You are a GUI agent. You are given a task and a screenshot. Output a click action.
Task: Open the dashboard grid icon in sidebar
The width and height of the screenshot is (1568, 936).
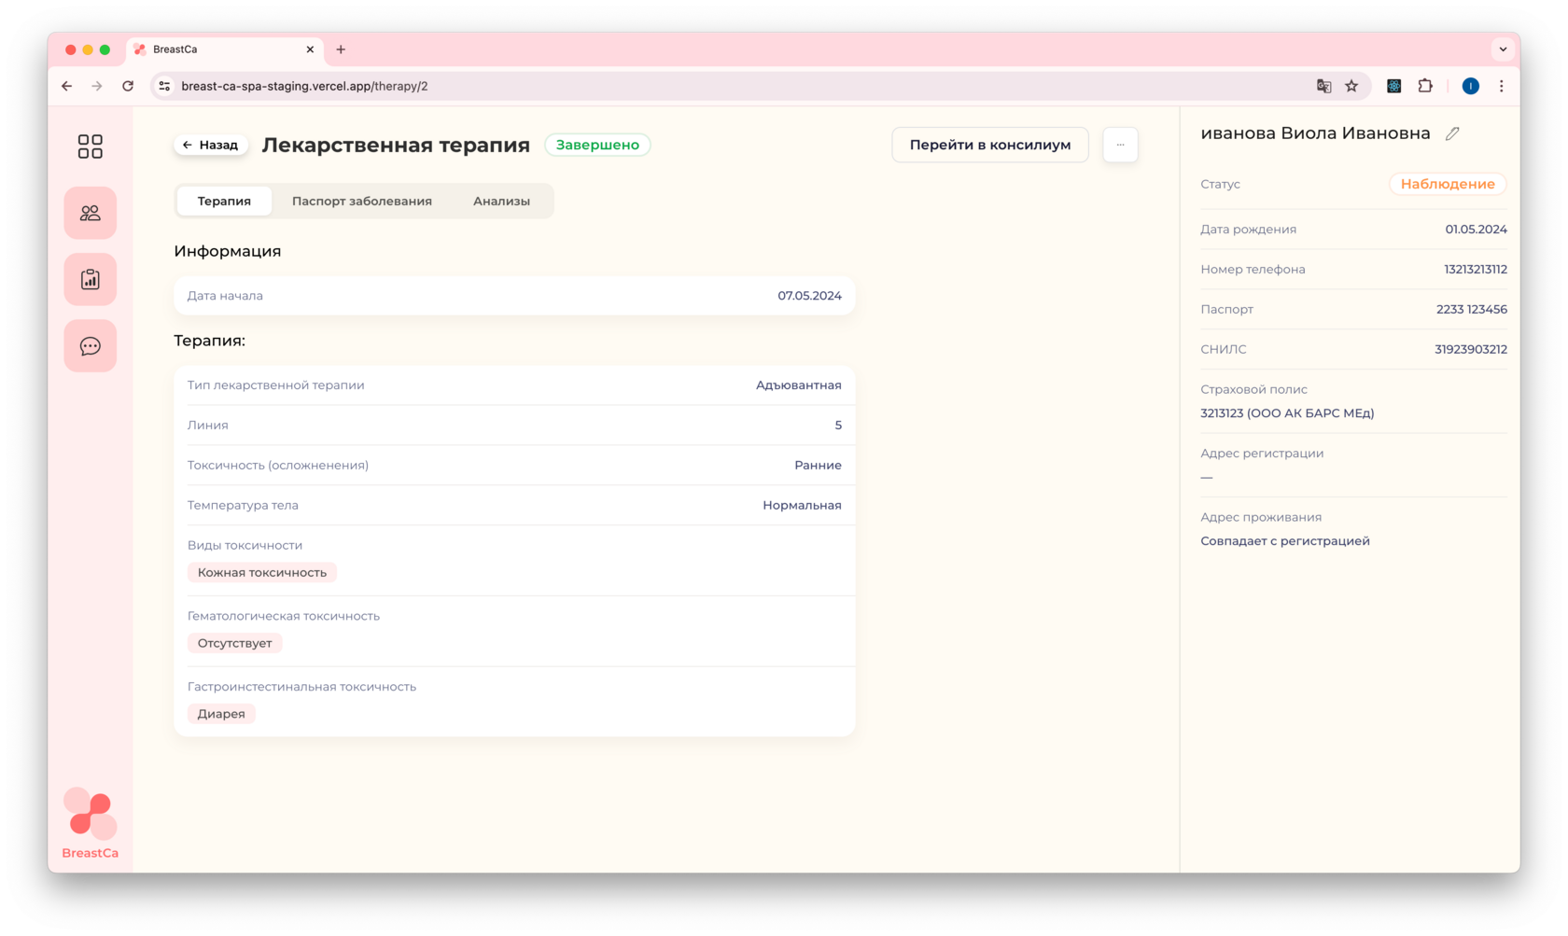pyautogui.click(x=90, y=147)
